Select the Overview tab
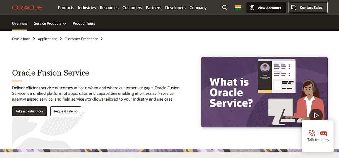 click(x=20, y=23)
